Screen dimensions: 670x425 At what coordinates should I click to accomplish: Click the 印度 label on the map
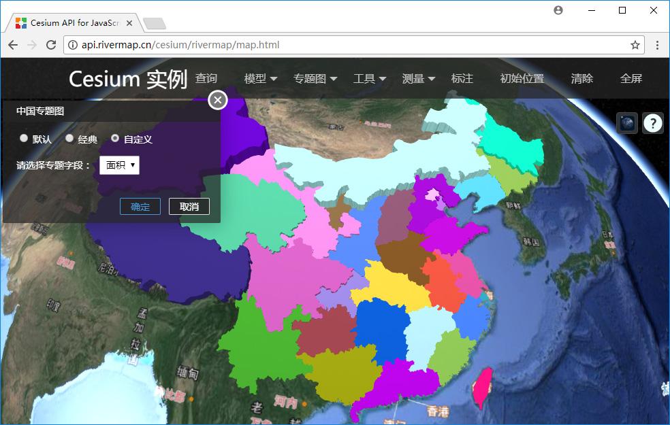[x=54, y=305]
